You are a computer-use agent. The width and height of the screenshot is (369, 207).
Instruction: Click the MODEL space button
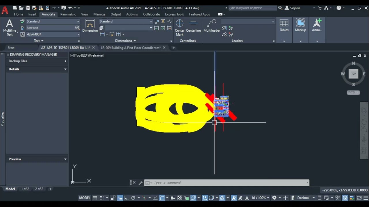85,198
